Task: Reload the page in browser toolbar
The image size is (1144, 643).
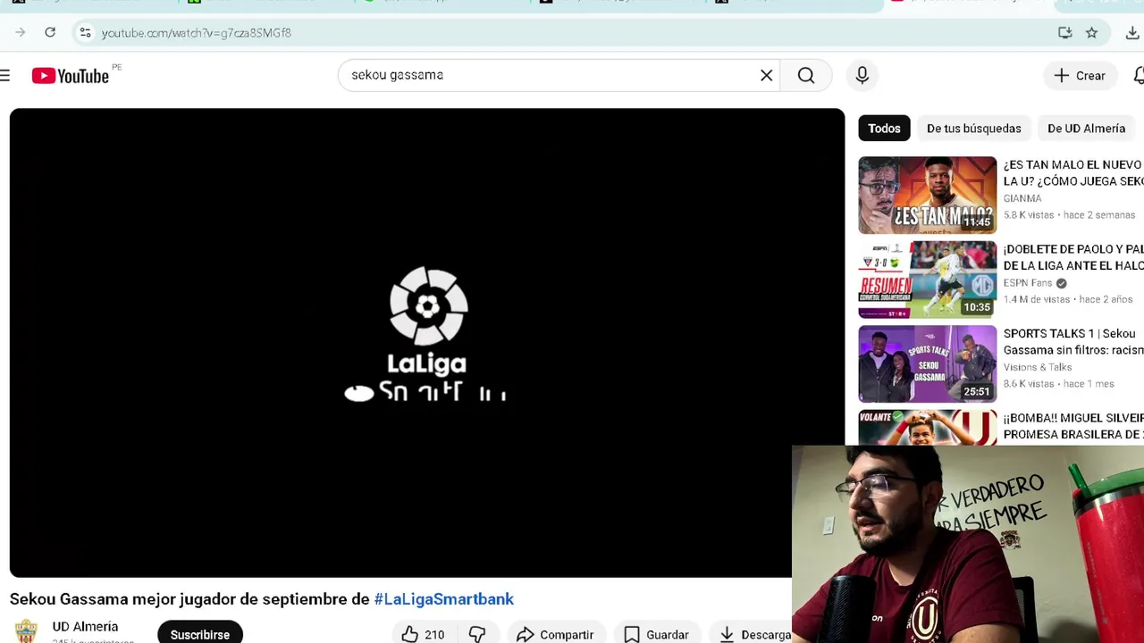Action: (x=50, y=32)
